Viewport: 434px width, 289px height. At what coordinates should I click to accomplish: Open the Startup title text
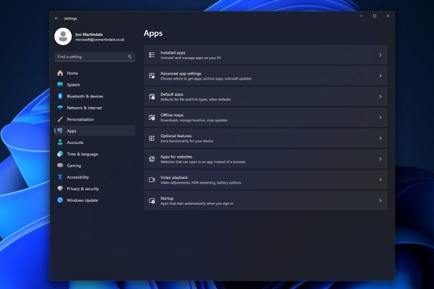click(167, 198)
